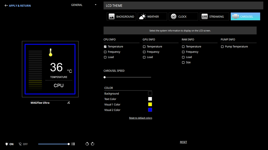This screenshot has height=150, width=268.
Task: Switch to the Background theme tab
Action: tap(121, 16)
